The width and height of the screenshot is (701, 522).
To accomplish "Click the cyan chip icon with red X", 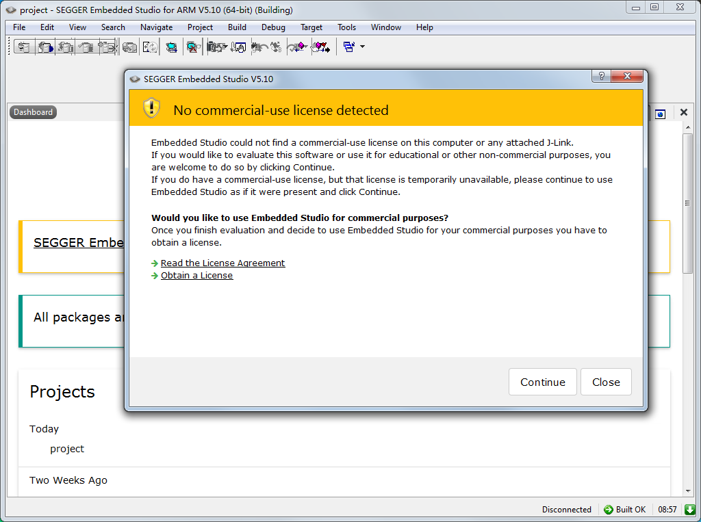I will [193, 47].
